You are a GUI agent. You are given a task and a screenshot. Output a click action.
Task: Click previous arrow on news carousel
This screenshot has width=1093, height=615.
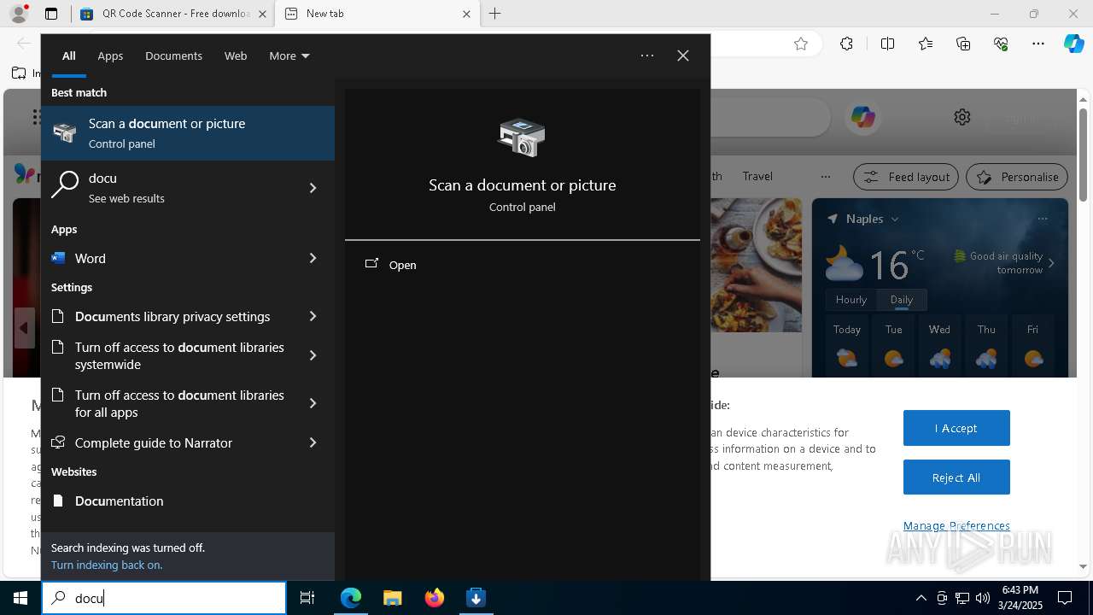(24, 328)
